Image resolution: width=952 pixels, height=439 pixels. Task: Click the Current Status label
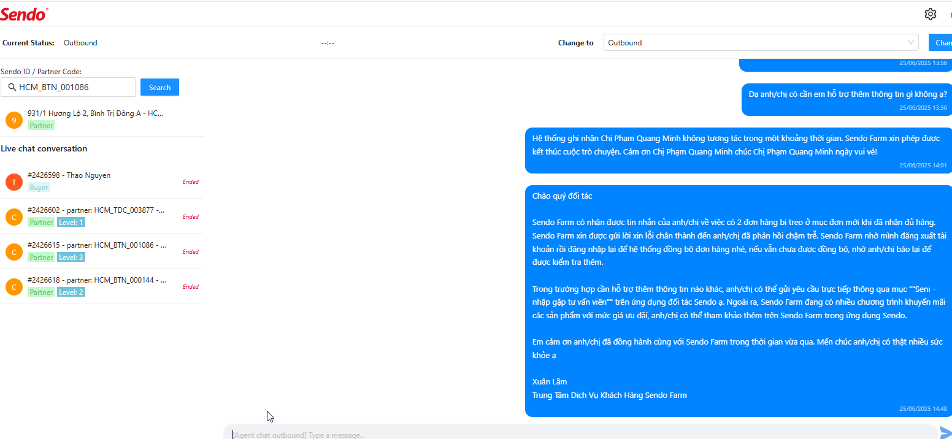(28, 43)
